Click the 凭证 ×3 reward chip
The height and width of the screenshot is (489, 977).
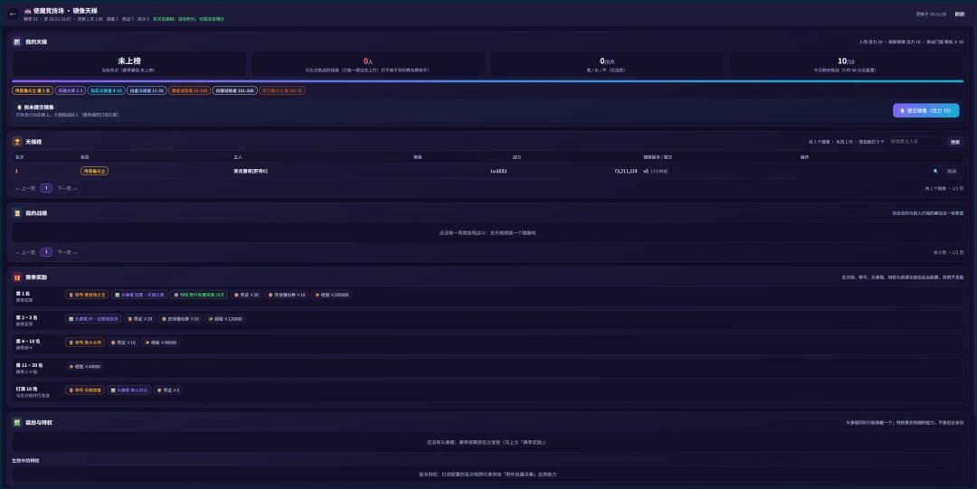click(x=169, y=390)
